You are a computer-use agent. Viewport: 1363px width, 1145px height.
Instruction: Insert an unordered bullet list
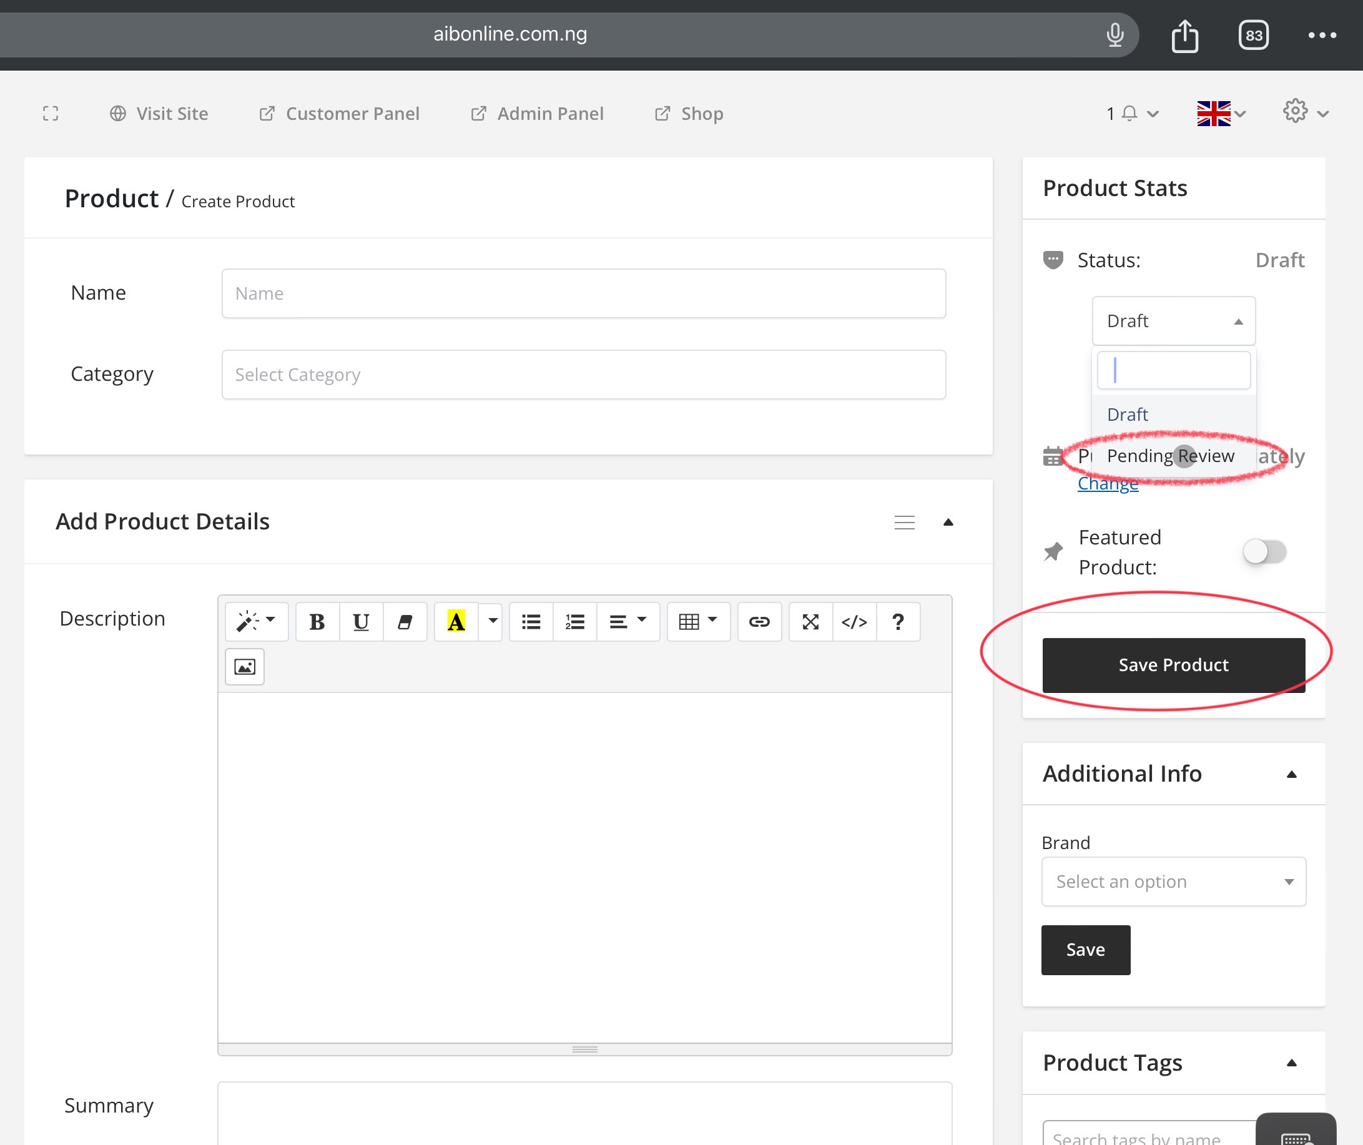531,622
